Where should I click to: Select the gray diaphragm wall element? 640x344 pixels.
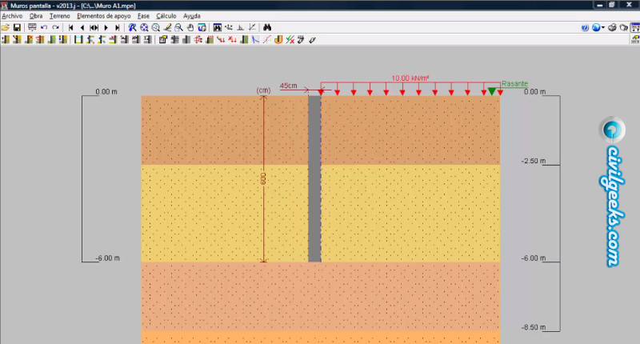(x=314, y=178)
